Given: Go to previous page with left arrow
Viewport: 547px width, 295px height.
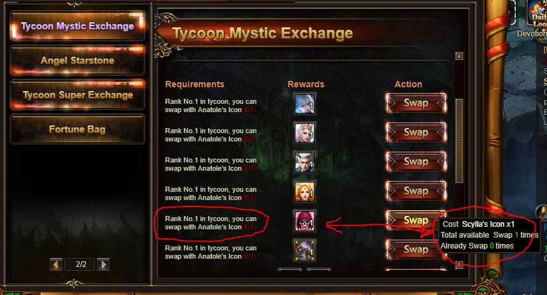Looking at the screenshot, I should click(x=56, y=264).
